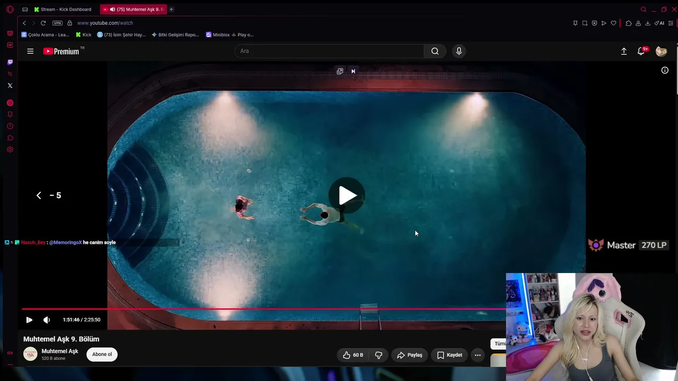Select the Tümü filter chip
The height and width of the screenshot is (381, 678).
498,344
